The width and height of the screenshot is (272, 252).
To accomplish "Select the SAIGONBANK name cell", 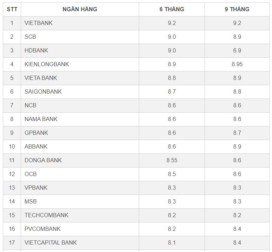I will [43, 92].
